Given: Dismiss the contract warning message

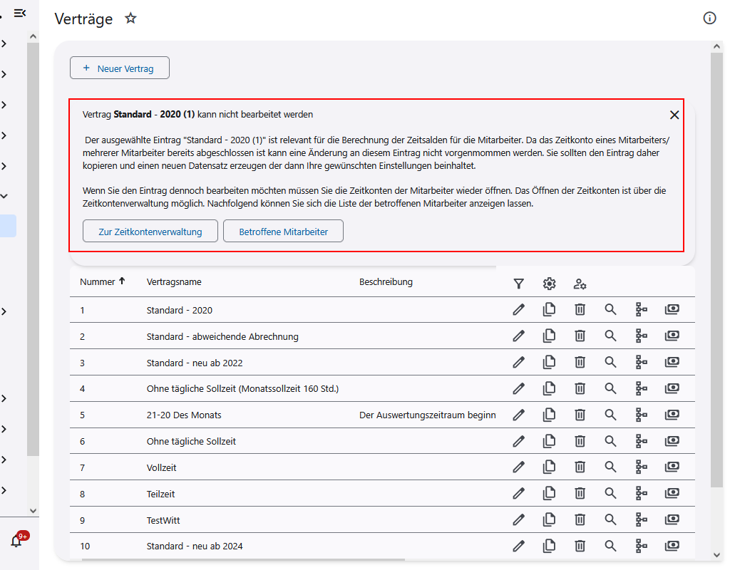Looking at the screenshot, I should [x=674, y=115].
